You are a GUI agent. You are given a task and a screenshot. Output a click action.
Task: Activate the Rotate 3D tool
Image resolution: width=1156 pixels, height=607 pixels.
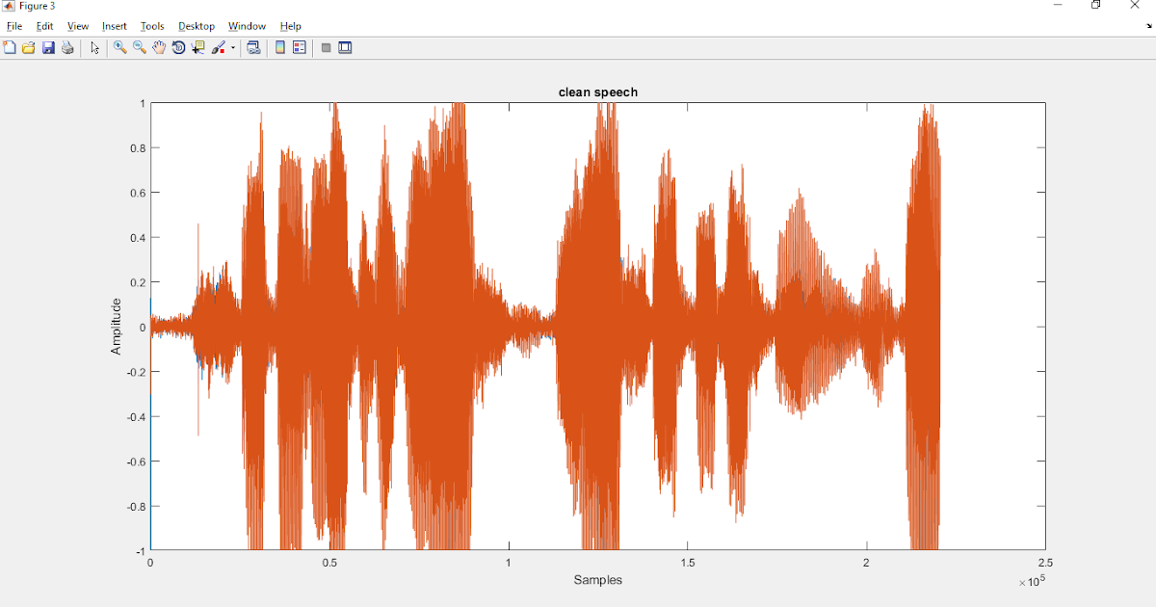coord(178,47)
